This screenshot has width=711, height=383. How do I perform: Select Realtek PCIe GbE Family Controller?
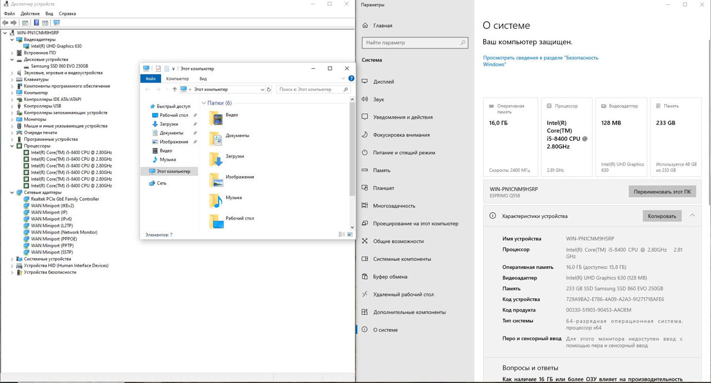click(x=65, y=199)
